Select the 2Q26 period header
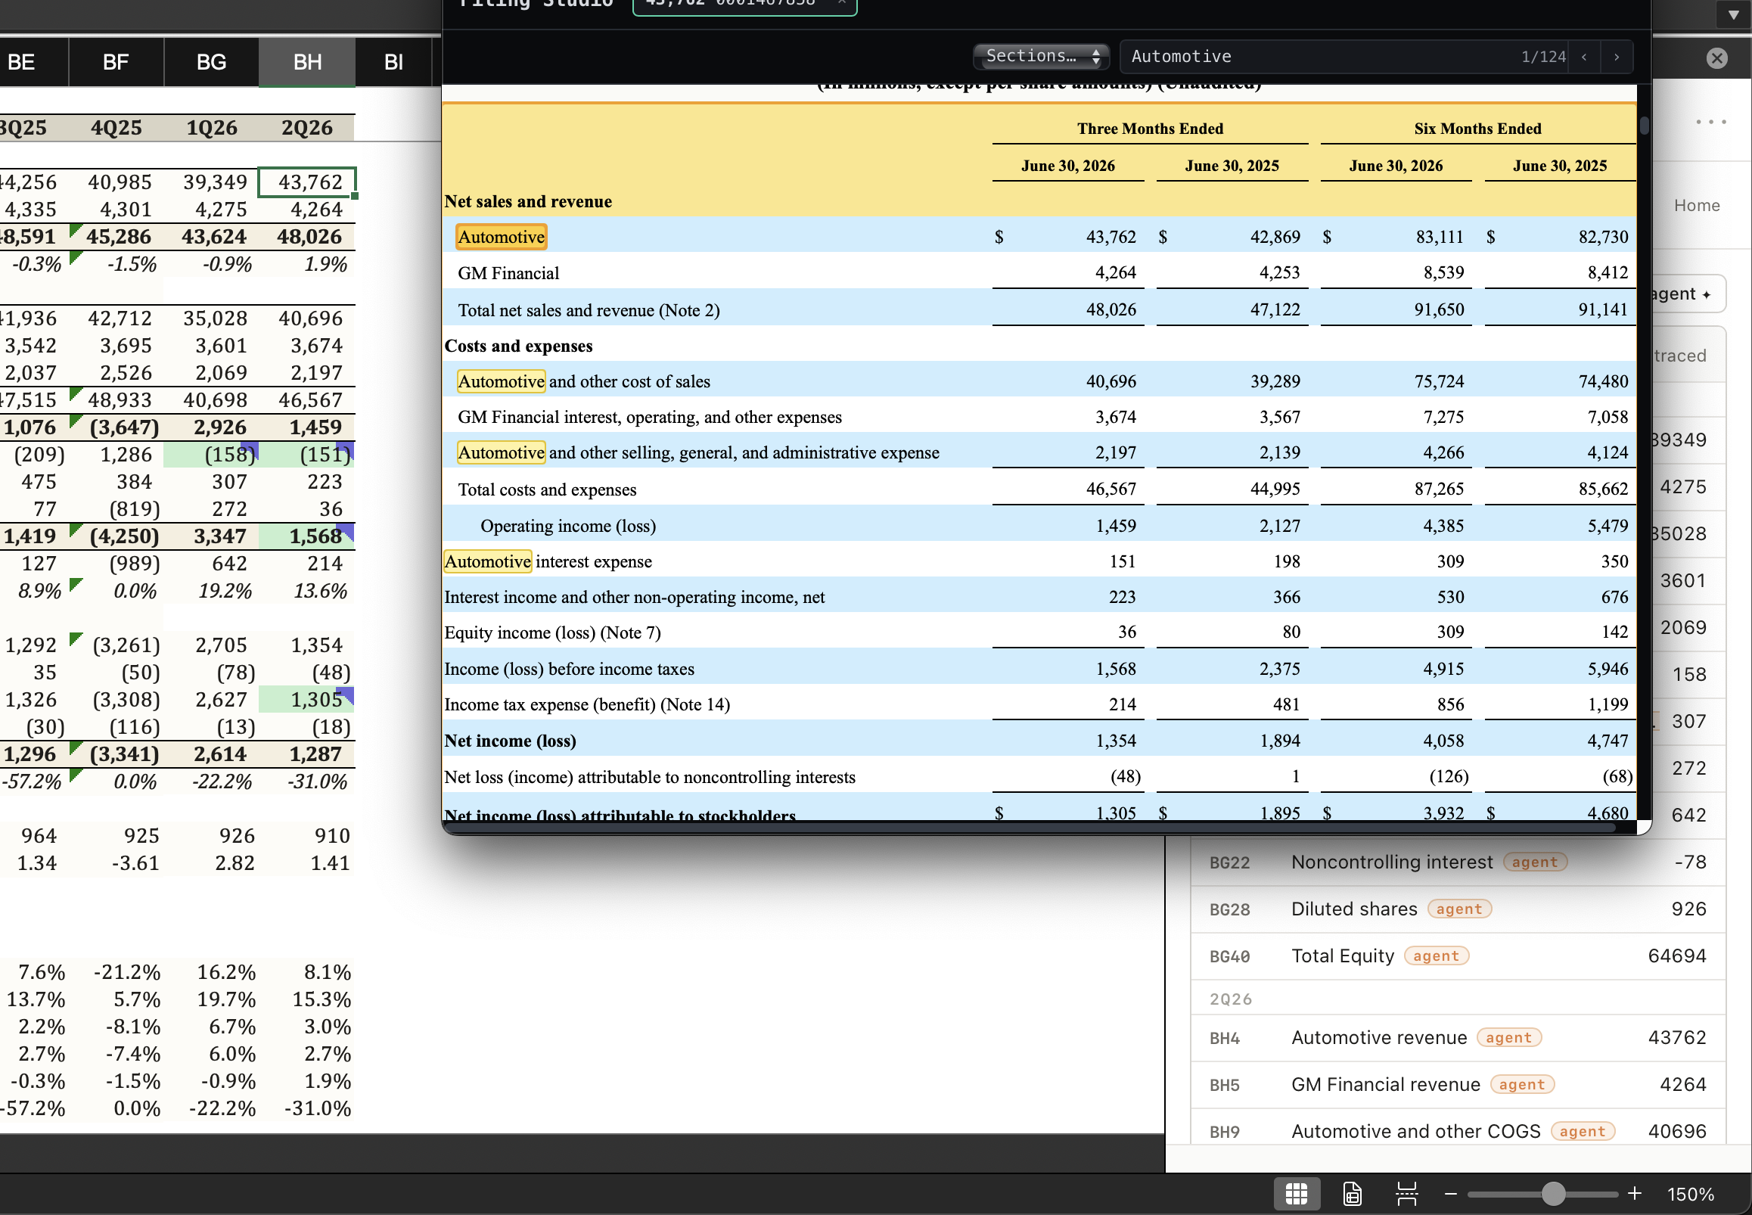Viewport: 1752px width, 1215px height. tap(306, 128)
